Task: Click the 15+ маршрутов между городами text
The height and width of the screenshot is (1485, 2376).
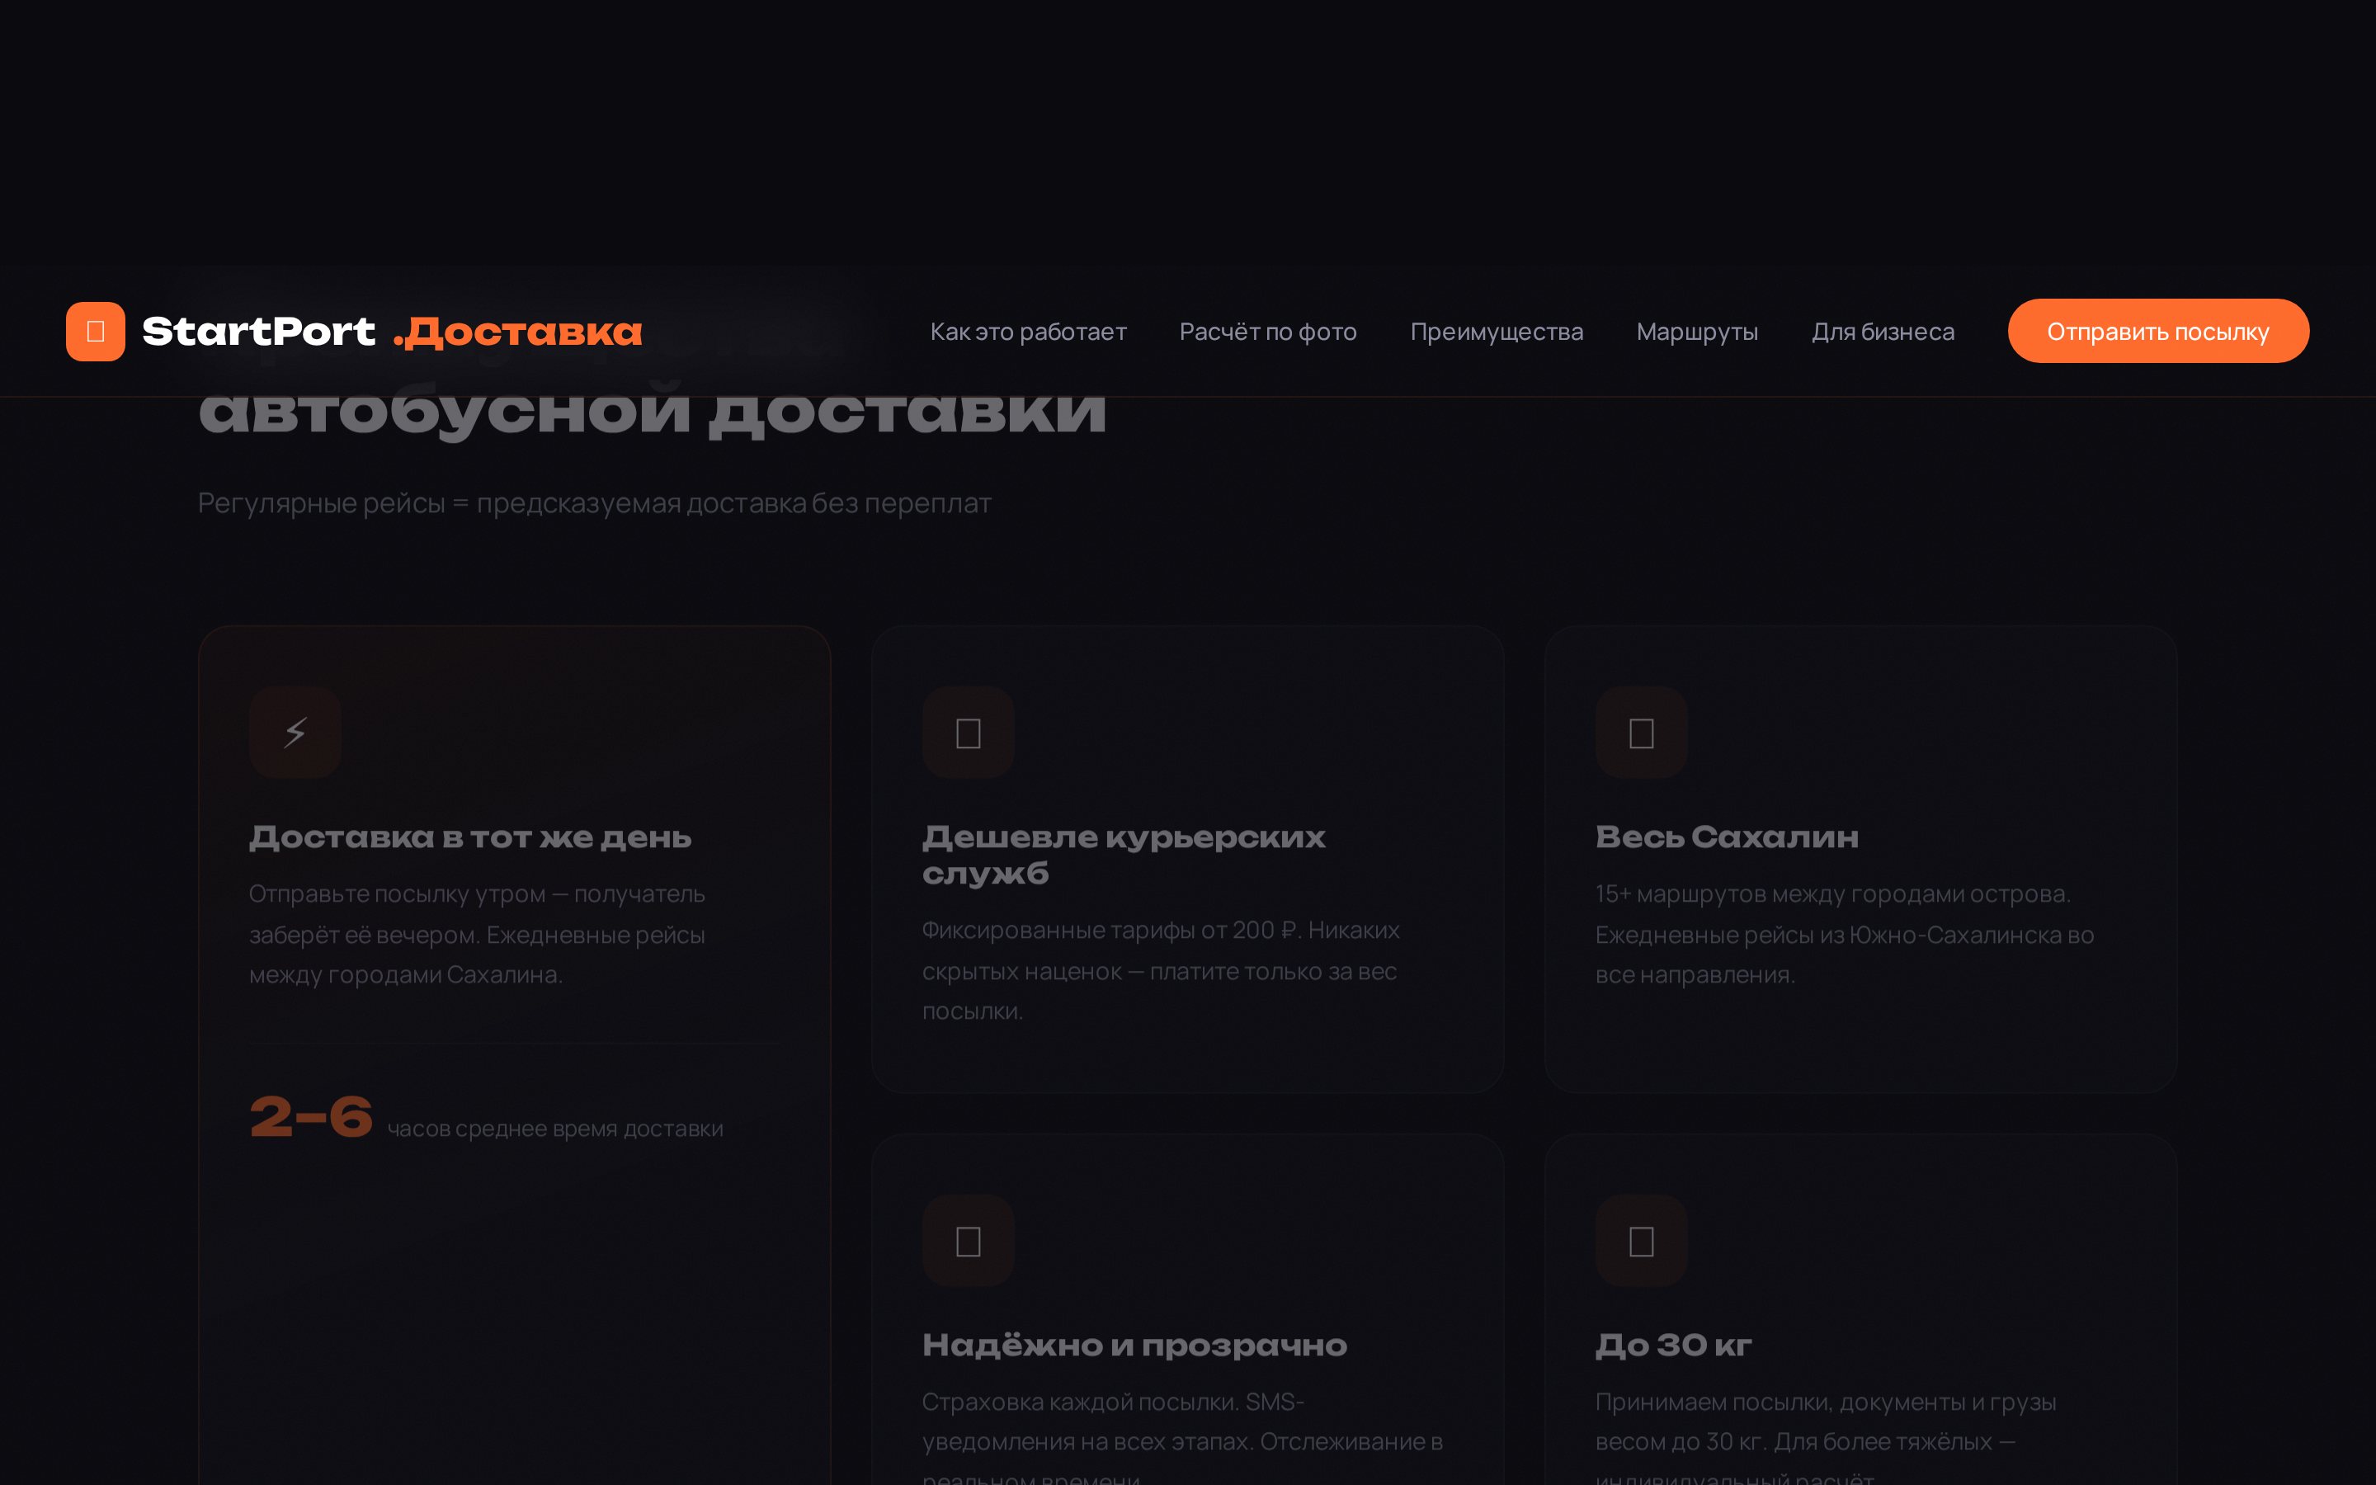Action: (x=1844, y=934)
